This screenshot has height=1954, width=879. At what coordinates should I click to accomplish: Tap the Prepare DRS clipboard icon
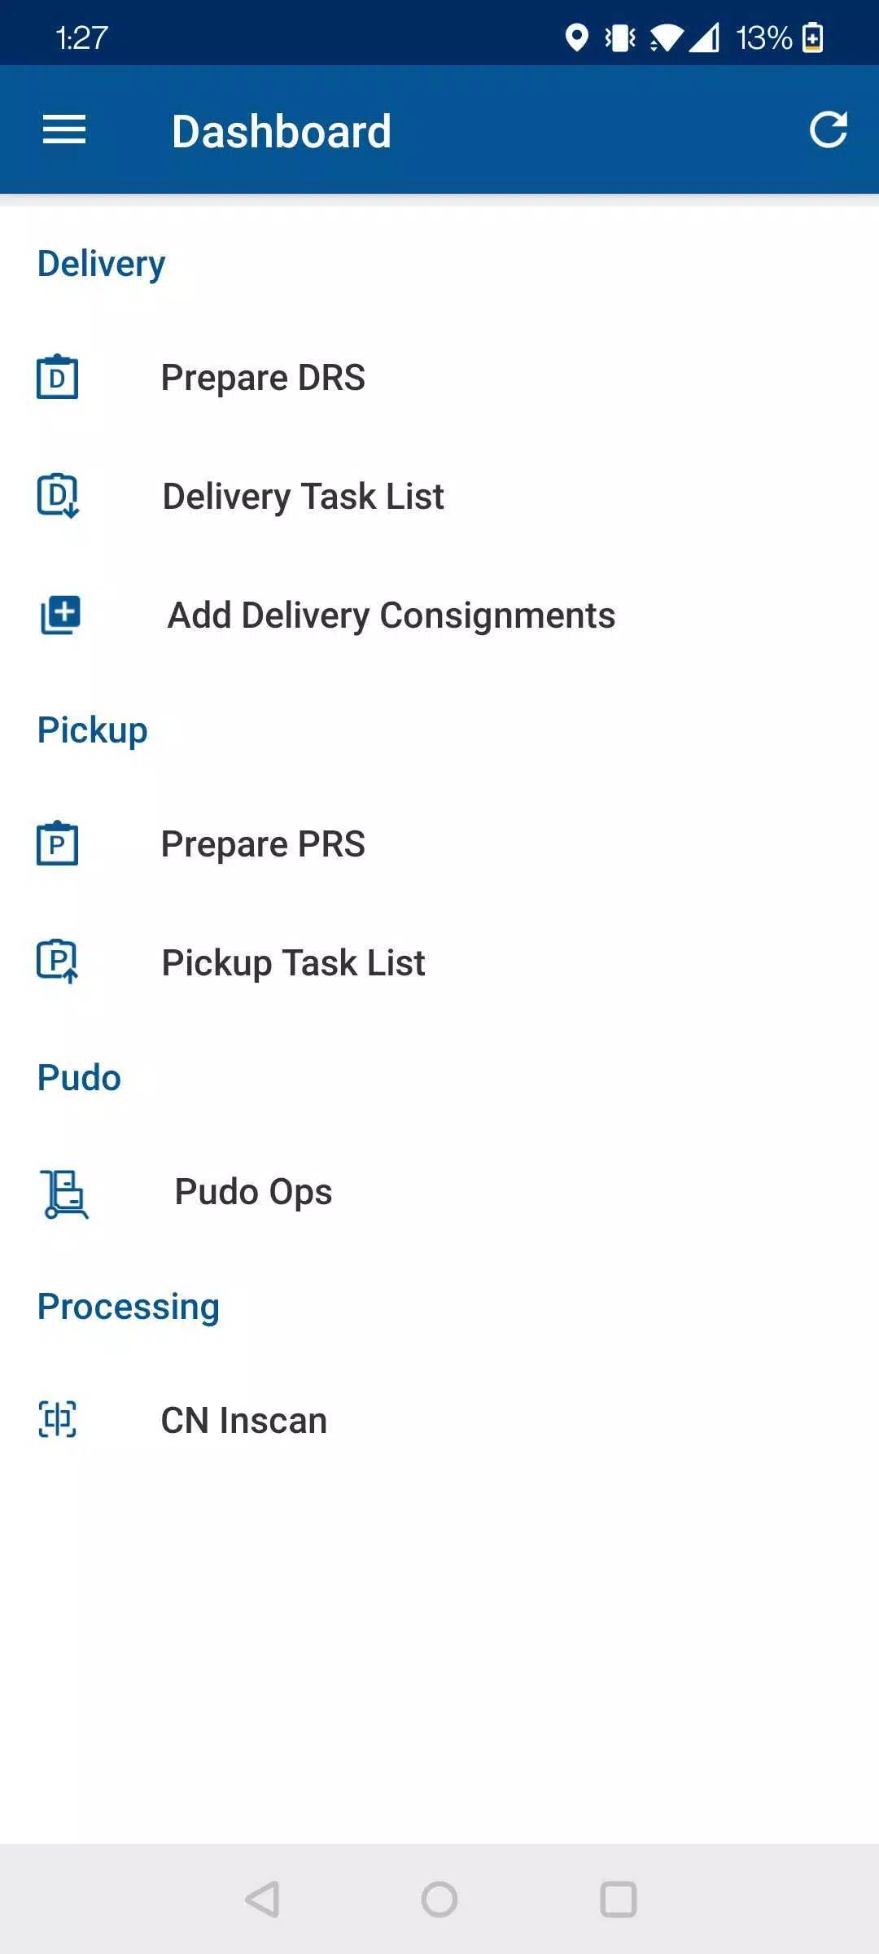(58, 377)
